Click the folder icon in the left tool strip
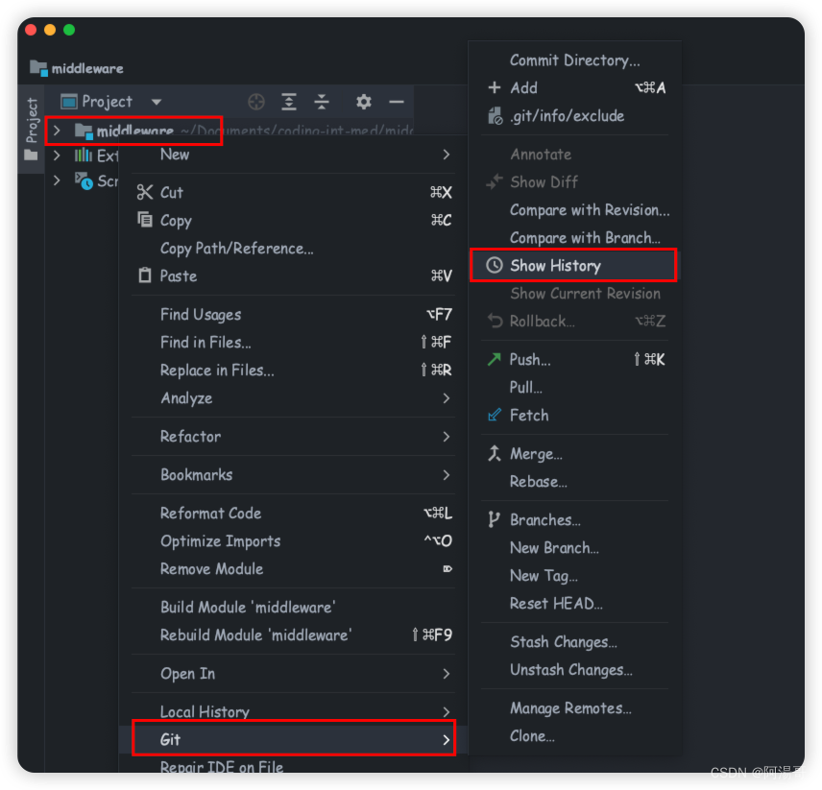The image size is (822, 790). point(31,156)
